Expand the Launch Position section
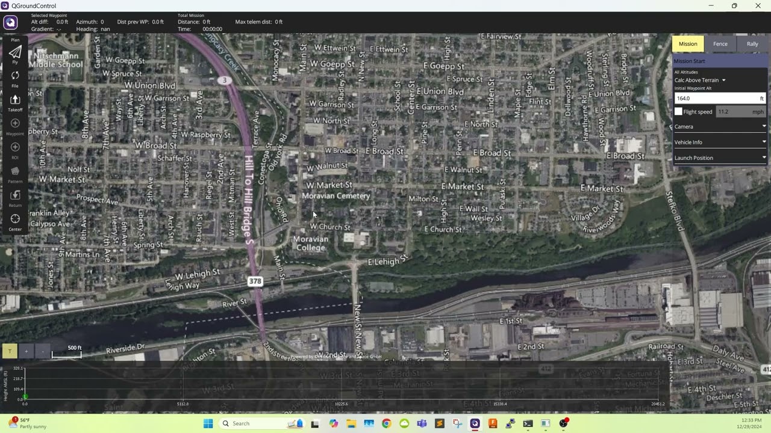This screenshot has width=771, height=433. pos(720,158)
